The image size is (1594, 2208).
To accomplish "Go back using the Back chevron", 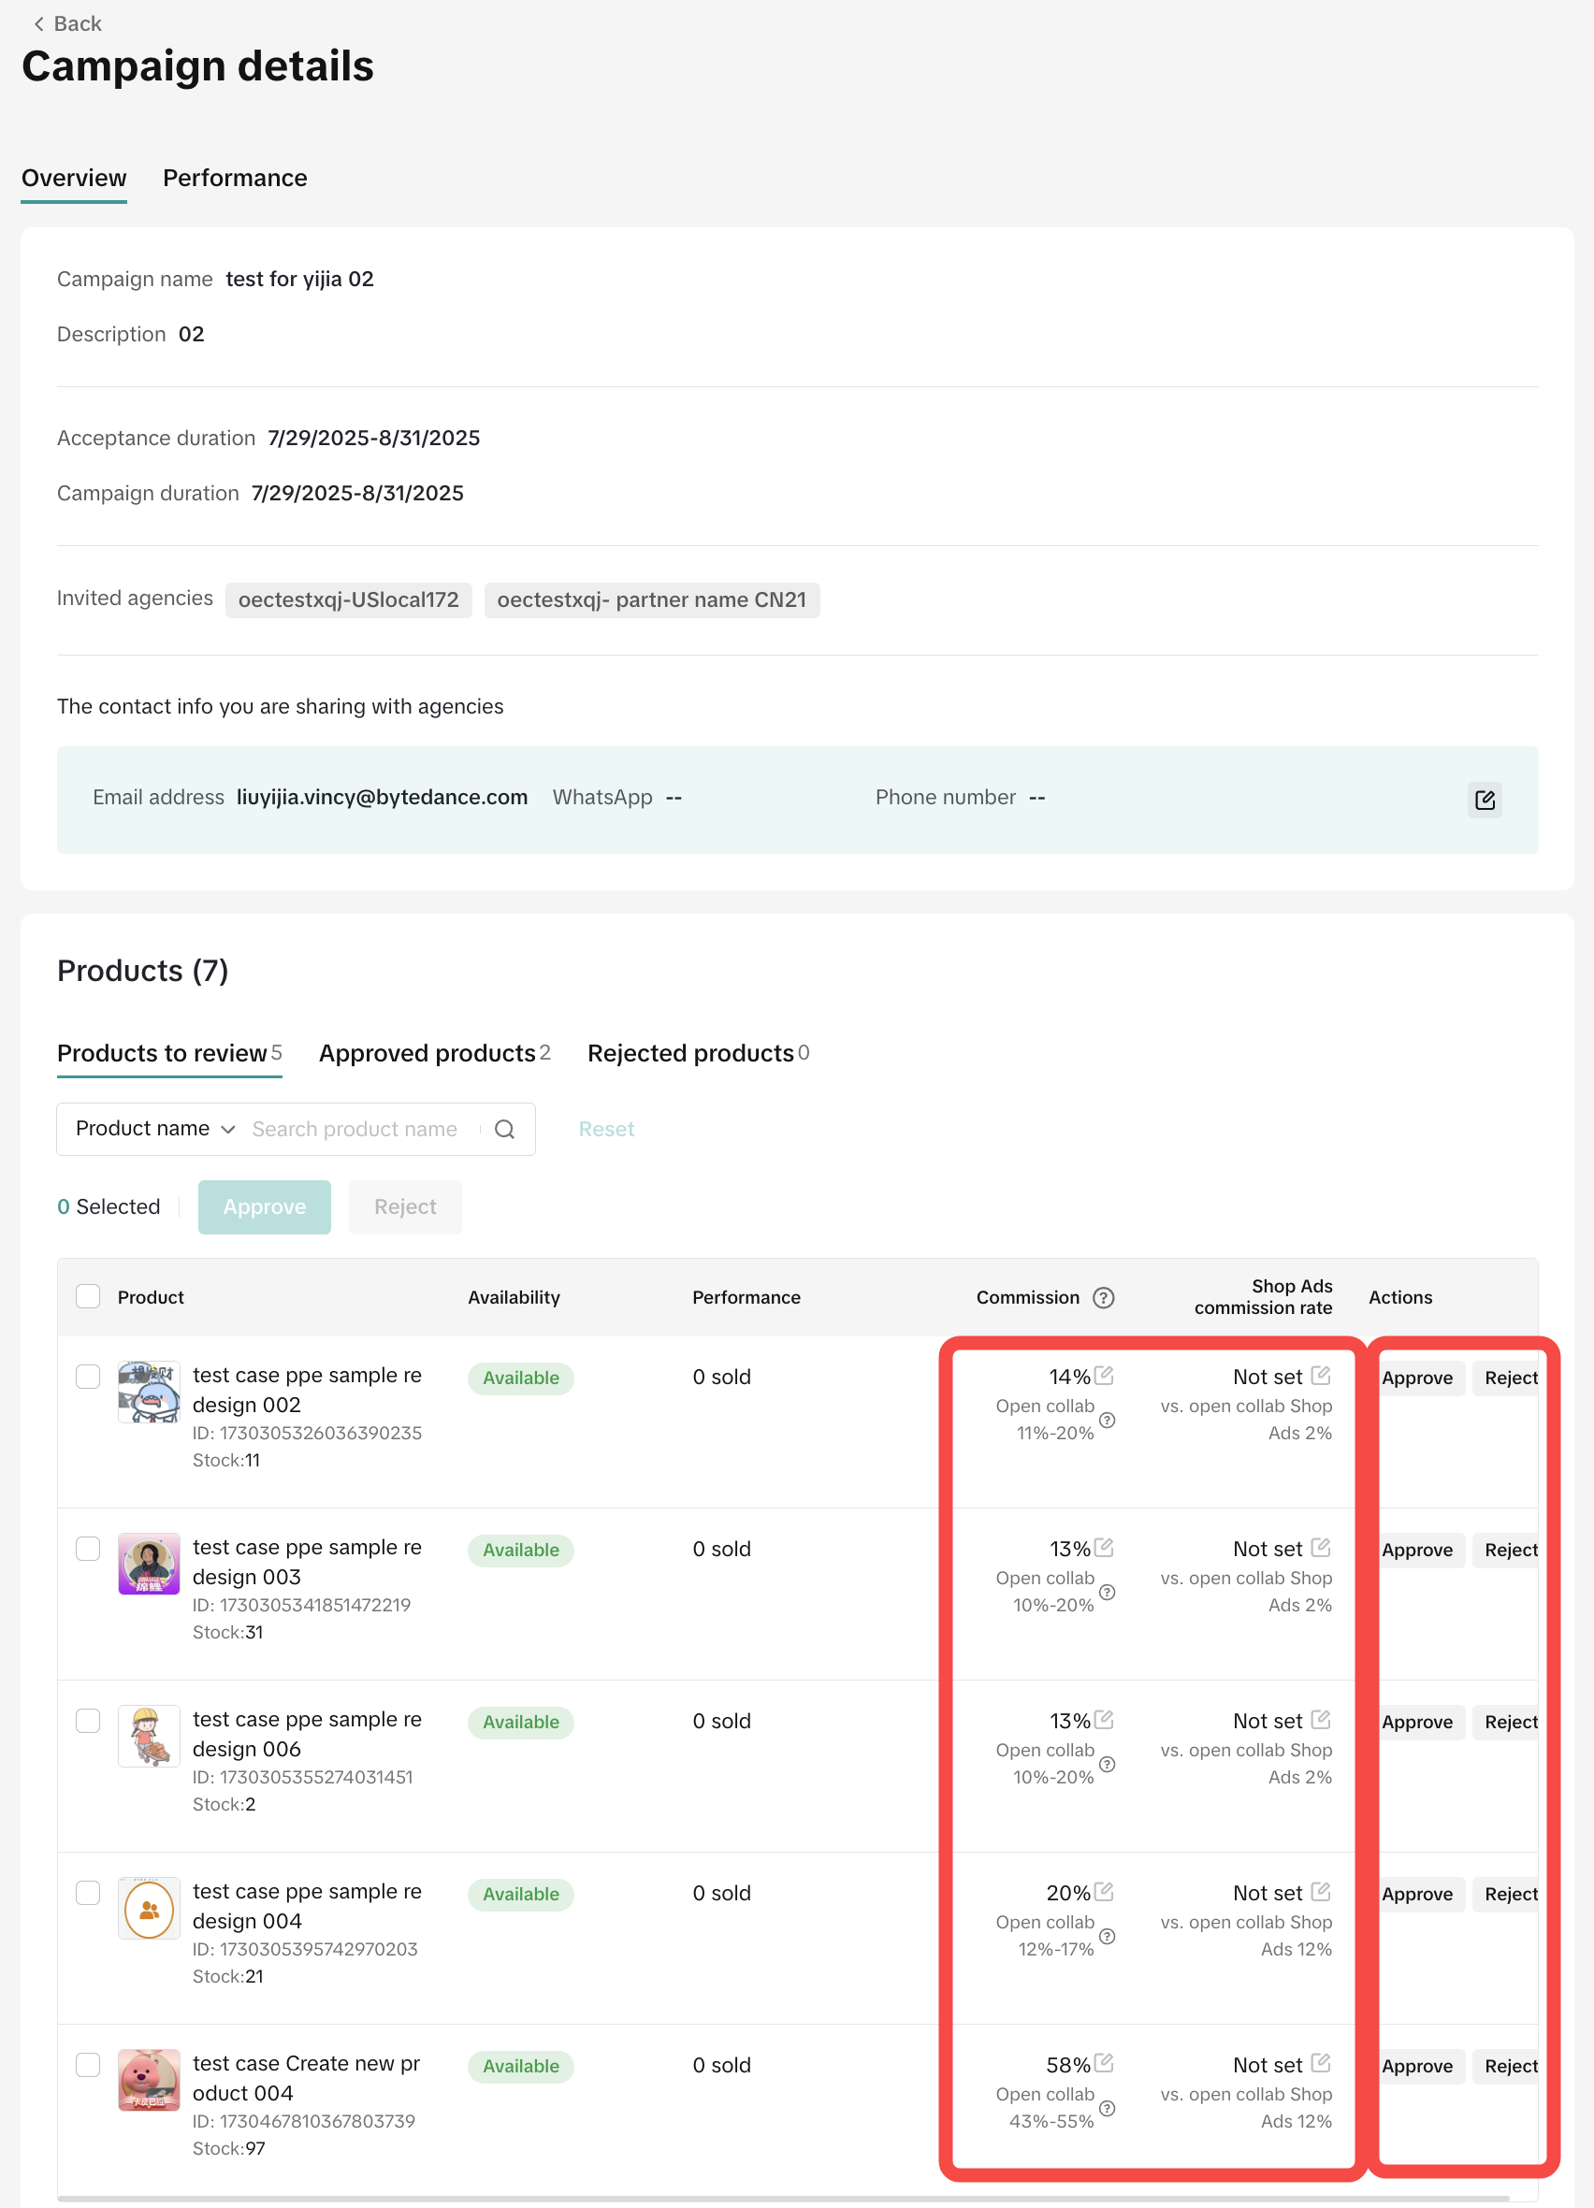I will 39,23.
